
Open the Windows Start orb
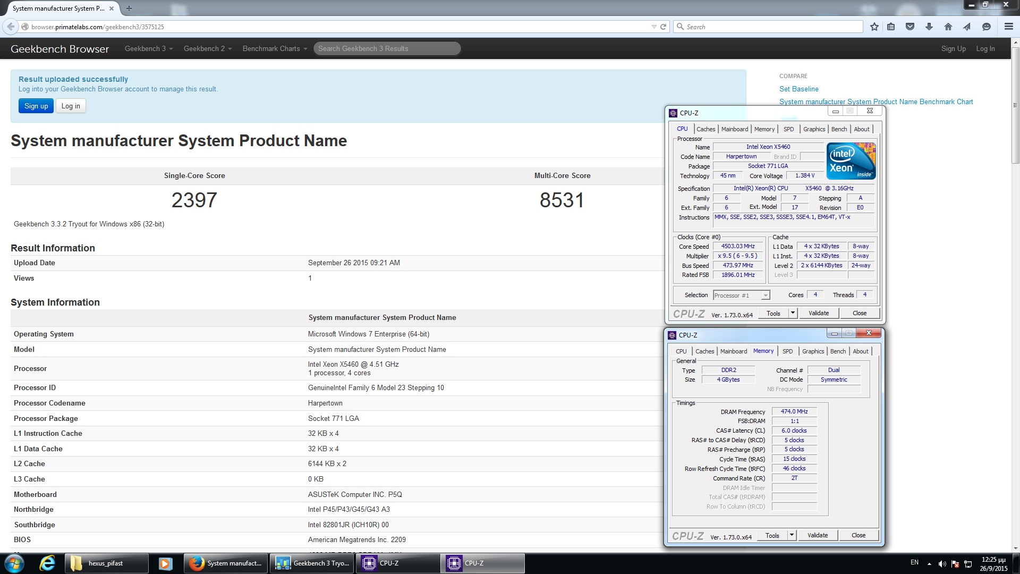pos(14,563)
